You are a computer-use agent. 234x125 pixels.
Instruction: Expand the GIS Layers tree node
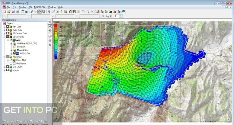coord(4,67)
